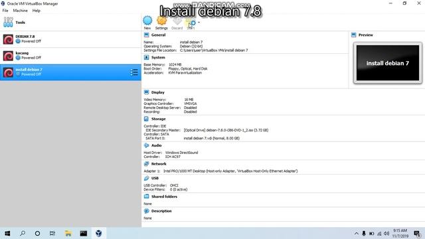Open machine tools menu for install debian 7

tap(134, 72)
